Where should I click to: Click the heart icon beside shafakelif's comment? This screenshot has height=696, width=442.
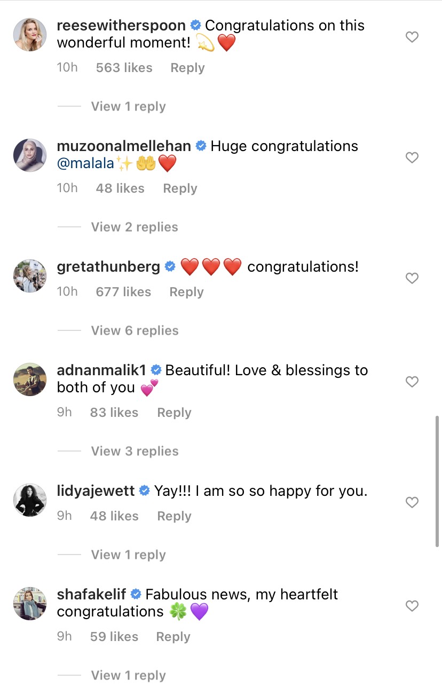pos(412,606)
